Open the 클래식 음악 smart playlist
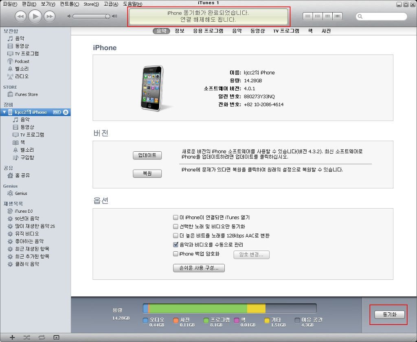The height and width of the screenshot is (342, 417). click(x=27, y=264)
